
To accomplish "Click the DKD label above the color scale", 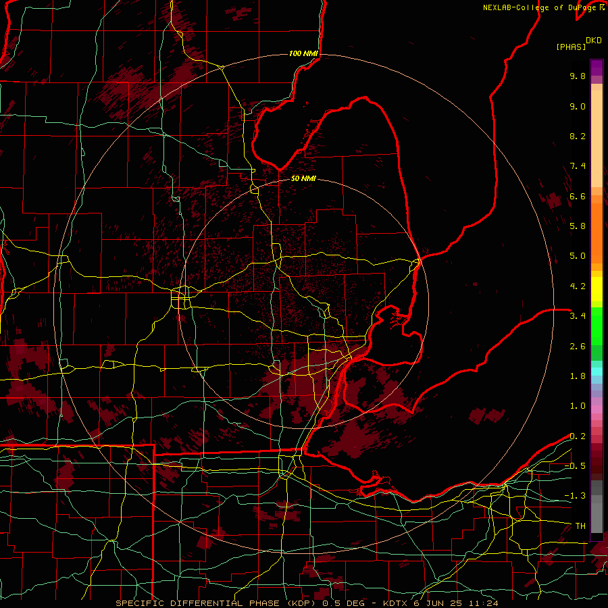I will click(x=594, y=41).
